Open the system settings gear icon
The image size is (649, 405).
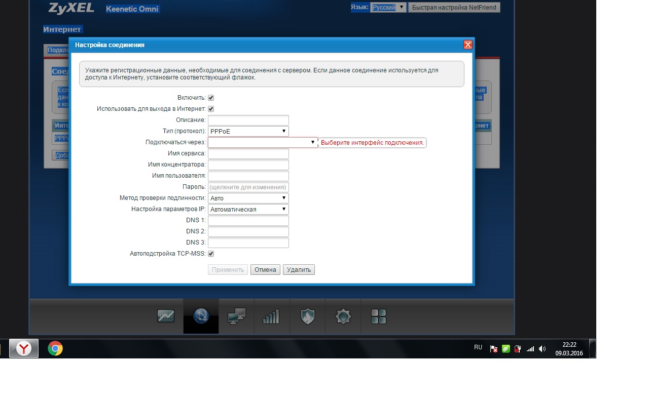tap(343, 316)
